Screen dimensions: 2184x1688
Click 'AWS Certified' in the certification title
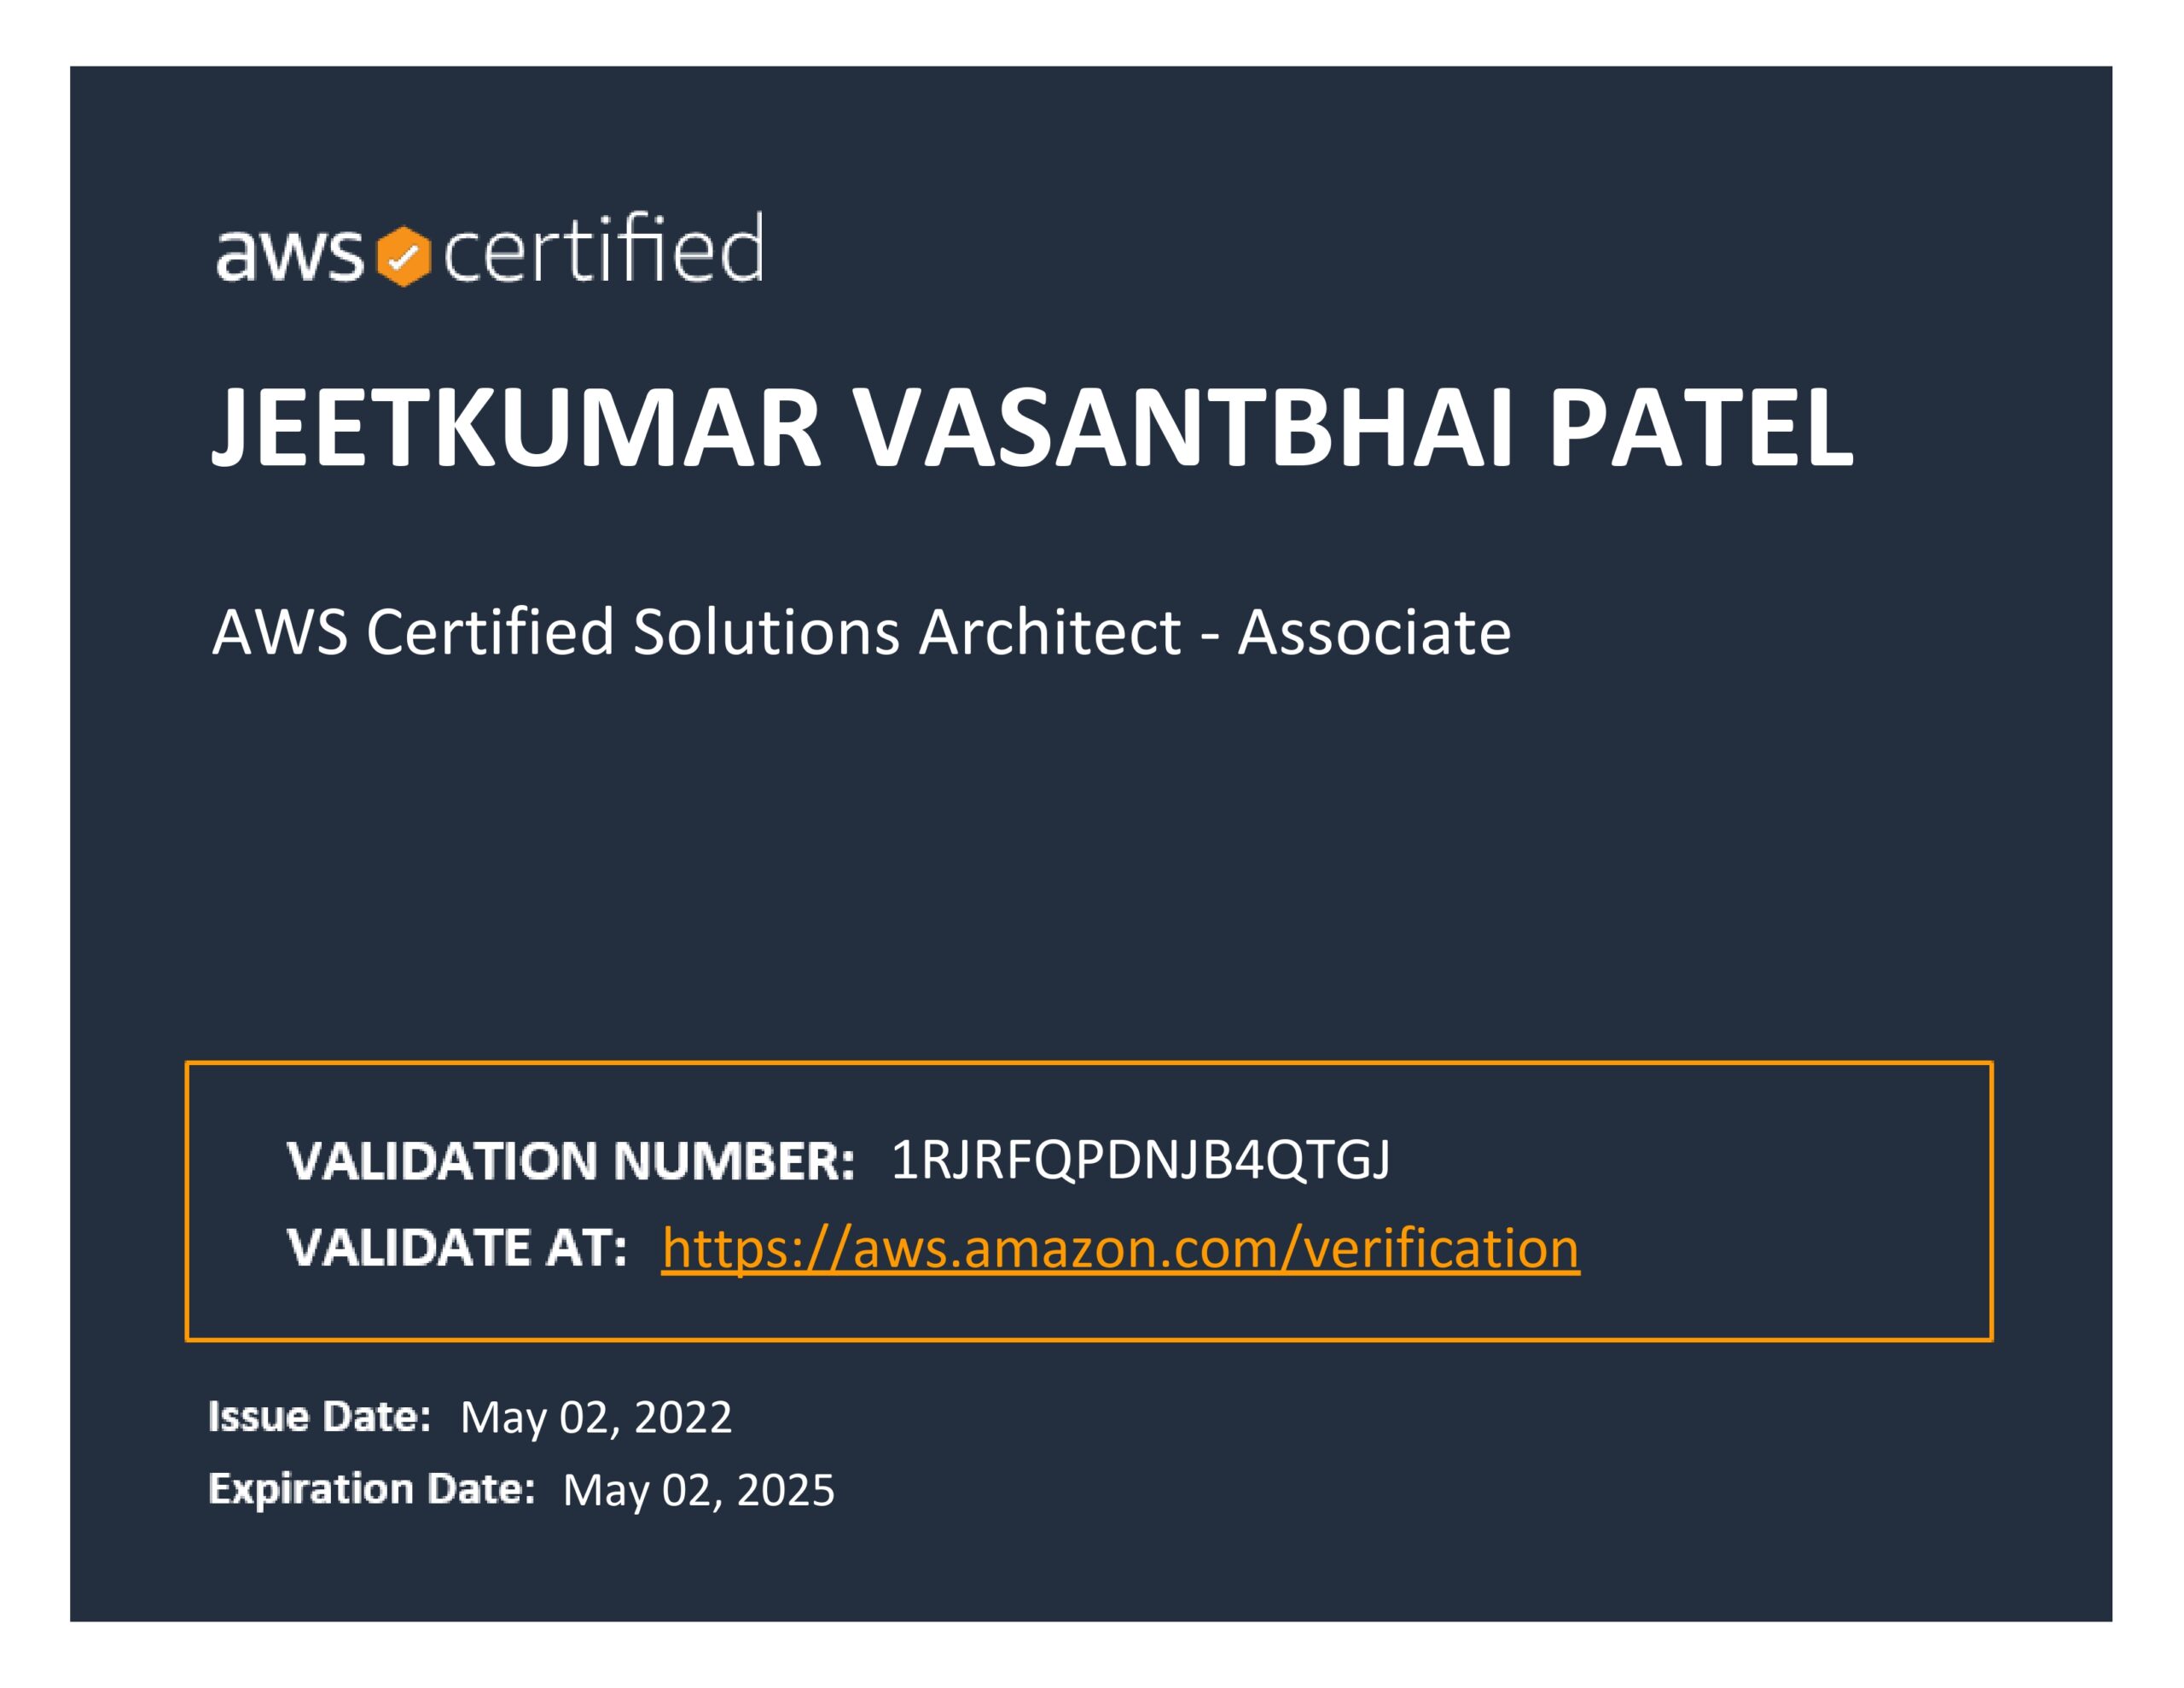coord(413,632)
